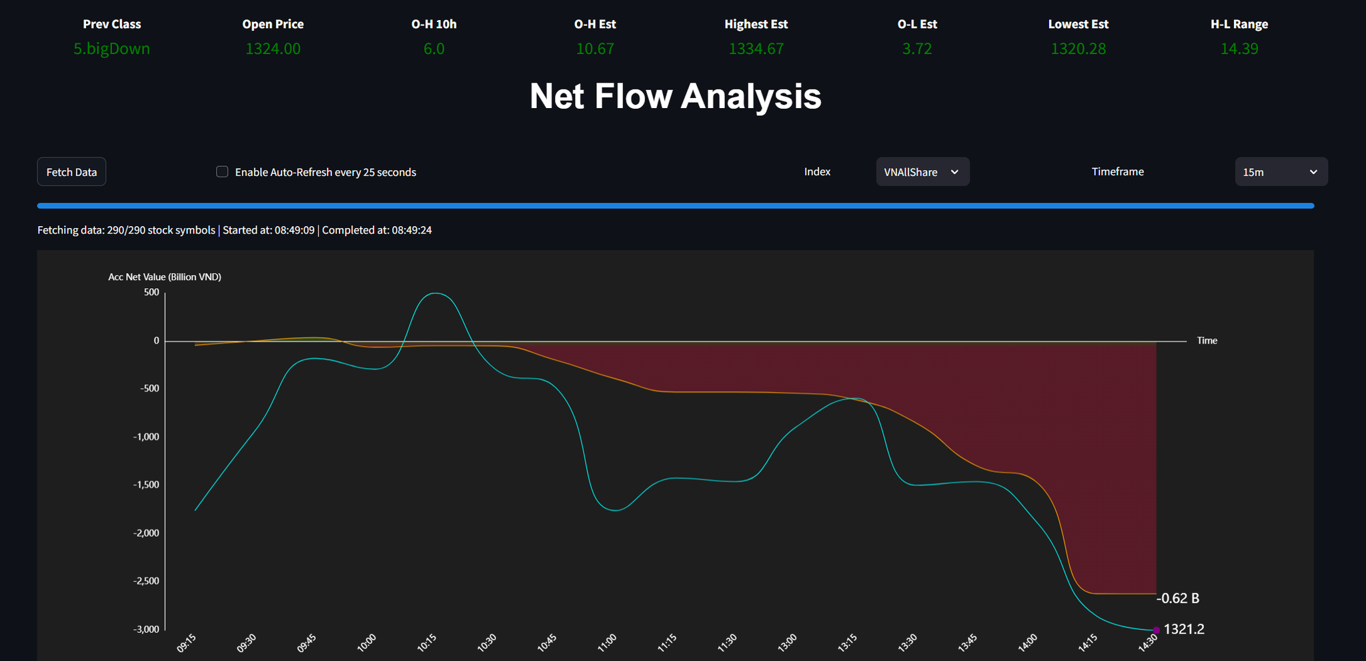
Task: Click the Highest Est value 1334.67
Action: tap(756, 49)
